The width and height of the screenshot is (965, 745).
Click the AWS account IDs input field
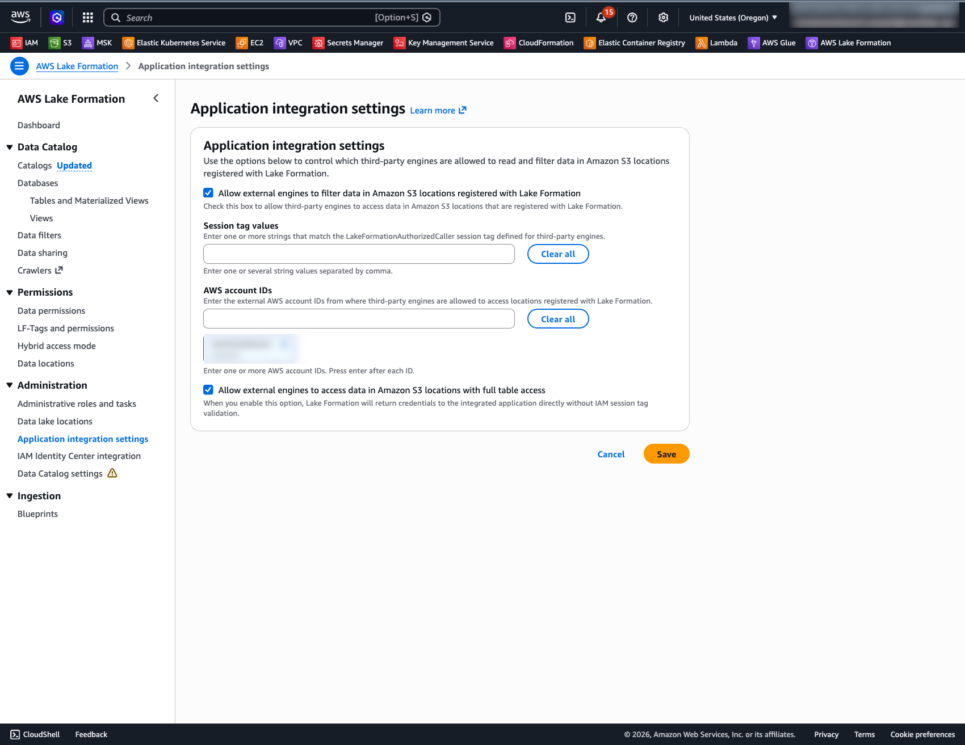[359, 318]
